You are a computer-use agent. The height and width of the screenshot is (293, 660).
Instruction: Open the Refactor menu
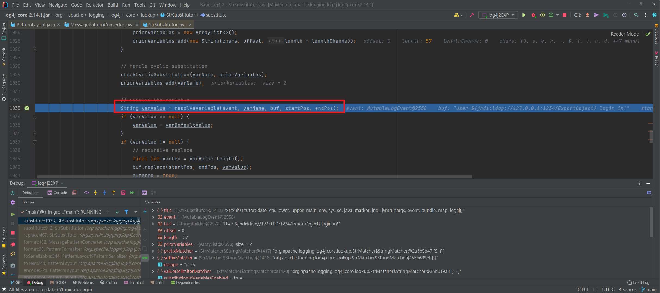(94, 5)
